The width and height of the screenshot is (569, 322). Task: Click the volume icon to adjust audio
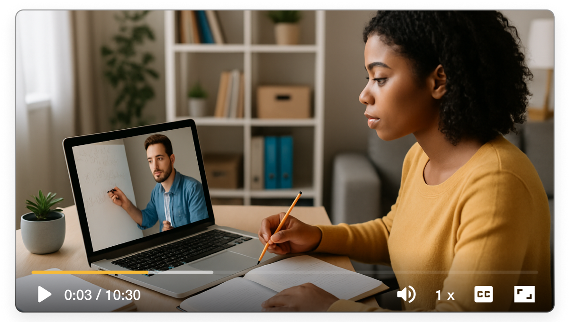pyautogui.click(x=406, y=294)
